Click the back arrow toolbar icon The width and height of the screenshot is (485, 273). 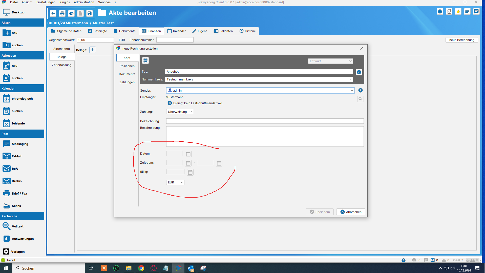point(53,13)
